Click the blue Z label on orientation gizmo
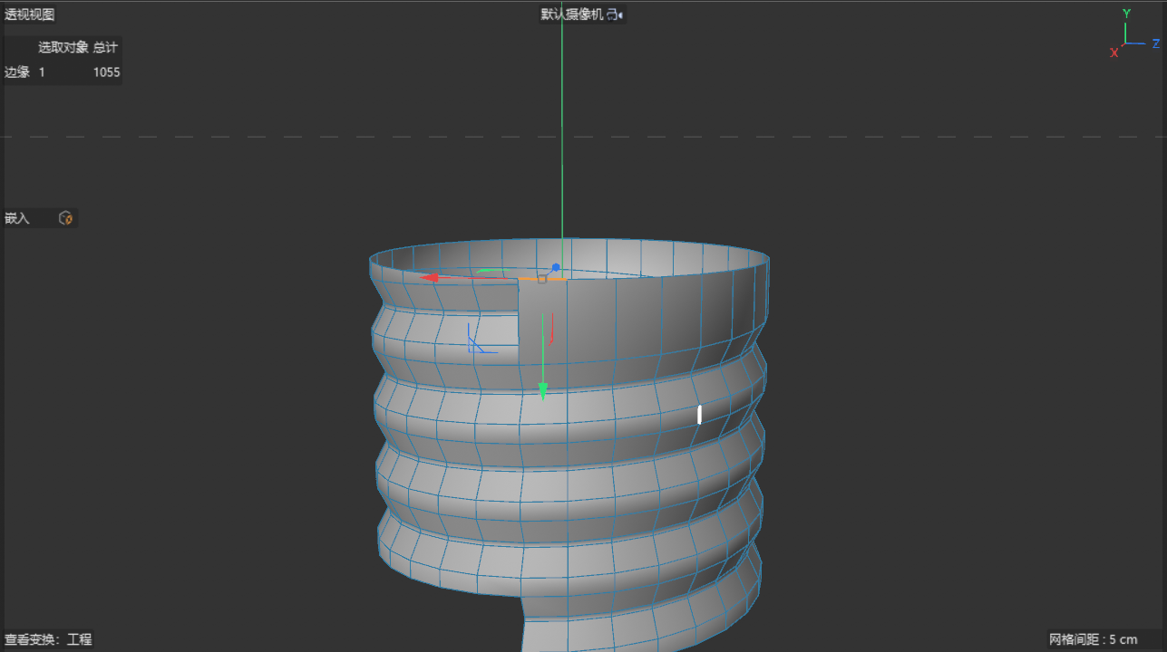This screenshot has width=1167, height=652. click(x=1156, y=43)
